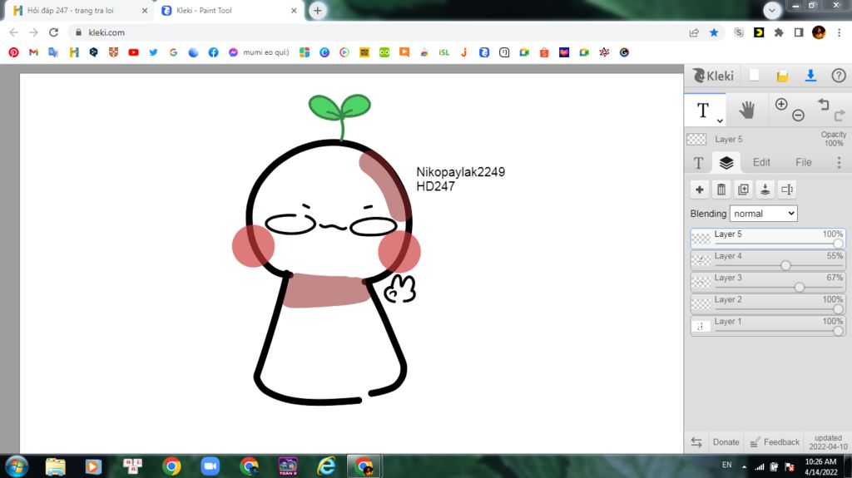Viewport: 852px width, 478px height.
Task: Rename the layer using the text-cursor icon
Action: tap(787, 190)
